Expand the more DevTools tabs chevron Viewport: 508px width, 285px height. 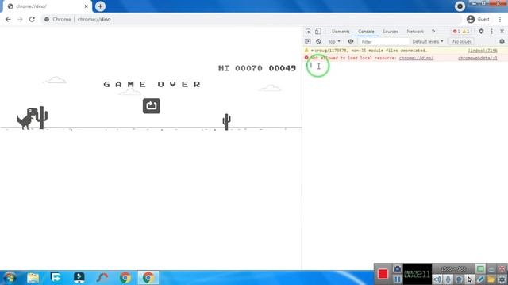433,32
